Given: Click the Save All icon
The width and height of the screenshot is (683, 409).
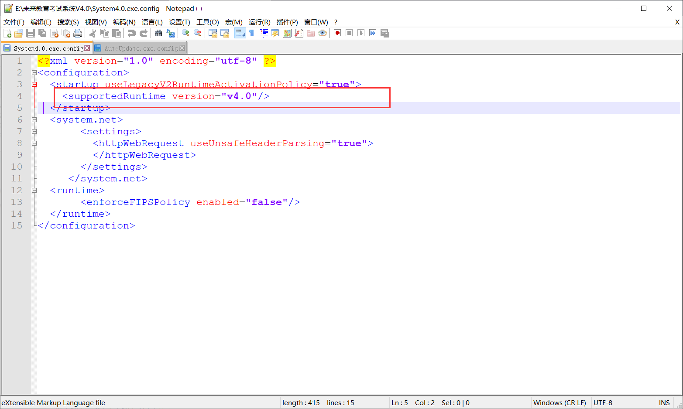Looking at the screenshot, I should click(x=42, y=33).
